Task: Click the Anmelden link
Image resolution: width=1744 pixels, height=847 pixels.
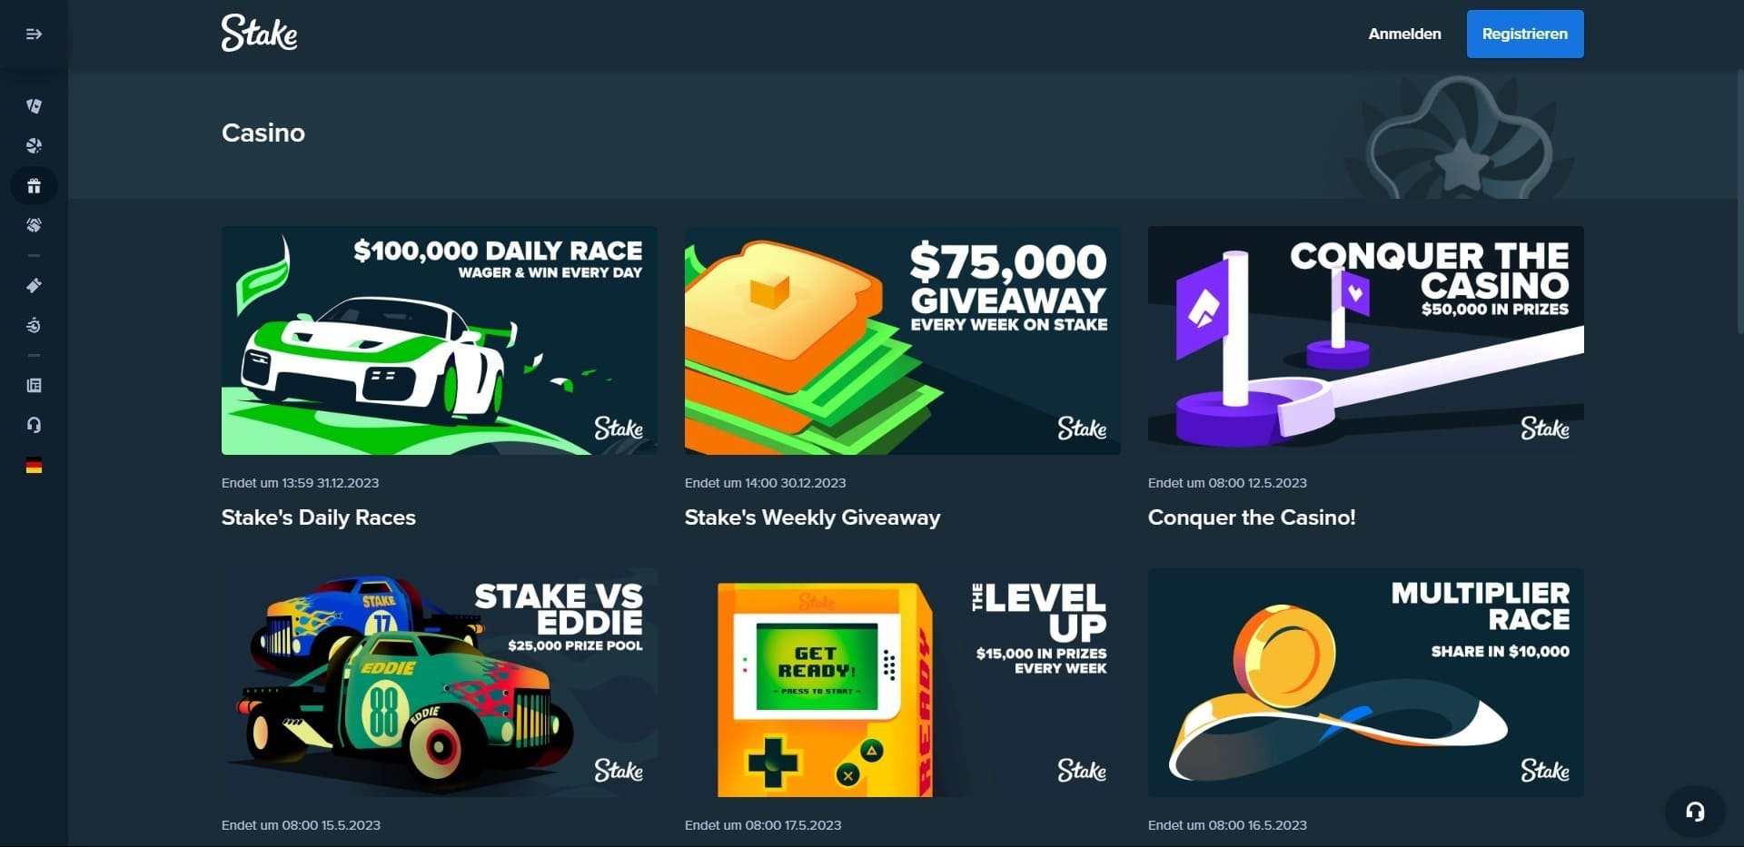Action: pos(1404,34)
